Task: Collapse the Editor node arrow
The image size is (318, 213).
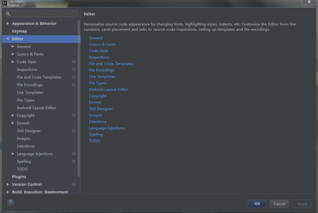Action: [x=8, y=39]
